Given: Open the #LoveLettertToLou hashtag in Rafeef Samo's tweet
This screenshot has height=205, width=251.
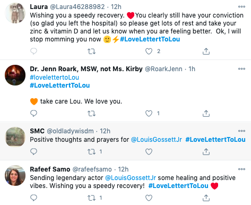Looking at the screenshot, I should (x=178, y=186).
